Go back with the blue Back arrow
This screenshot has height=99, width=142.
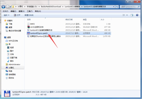tap(3, 7)
